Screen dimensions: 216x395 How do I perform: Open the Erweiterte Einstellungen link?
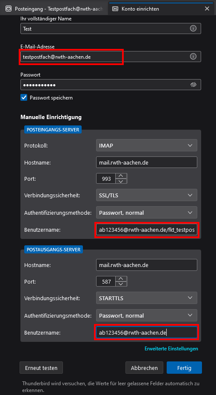pyautogui.click(x=171, y=349)
